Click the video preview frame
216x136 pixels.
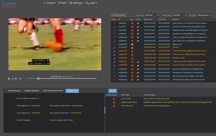pyautogui.click(x=55, y=44)
